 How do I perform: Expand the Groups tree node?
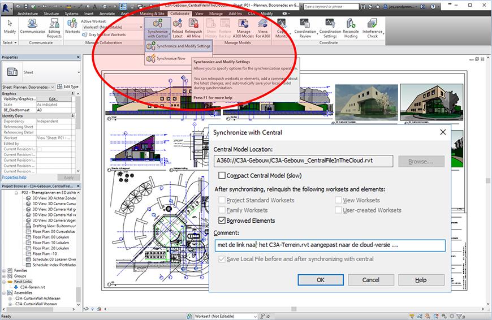(x=4, y=276)
